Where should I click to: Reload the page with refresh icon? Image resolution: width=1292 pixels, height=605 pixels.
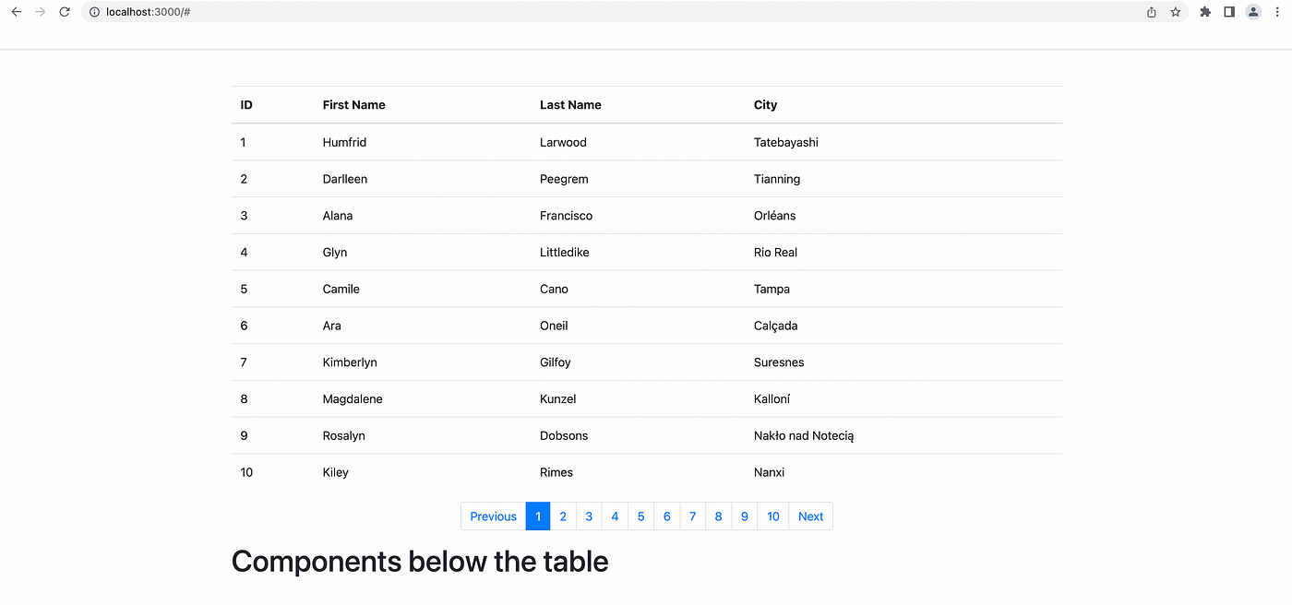coord(65,12)
